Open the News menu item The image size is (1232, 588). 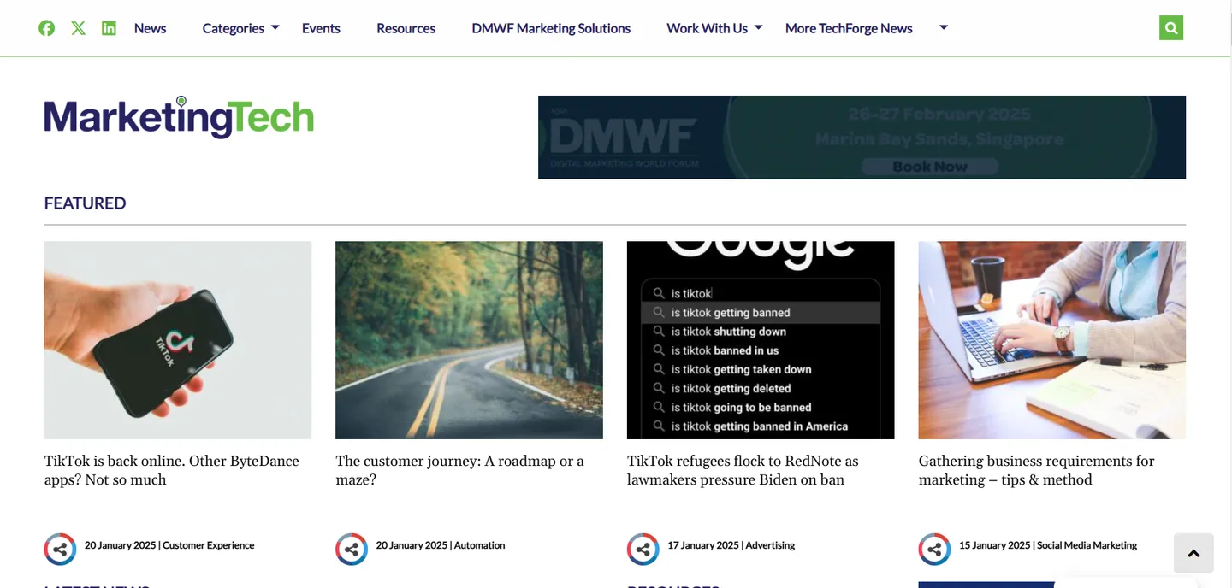150,28
